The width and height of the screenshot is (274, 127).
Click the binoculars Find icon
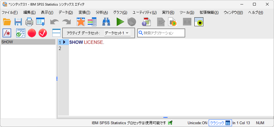(106, 22)
